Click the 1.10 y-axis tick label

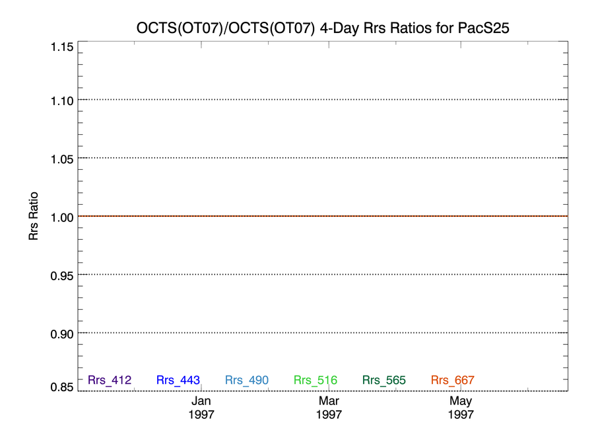(x=62, y=101)
